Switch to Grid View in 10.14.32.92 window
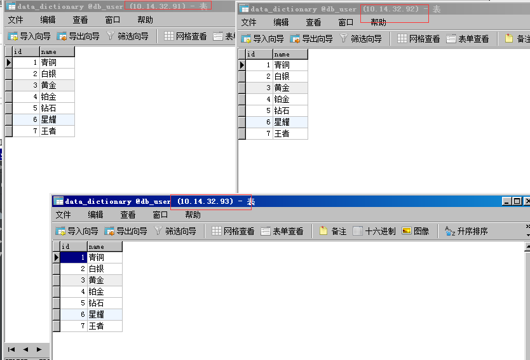Viewport: 530px width, 360px height. tap(418, 39)
